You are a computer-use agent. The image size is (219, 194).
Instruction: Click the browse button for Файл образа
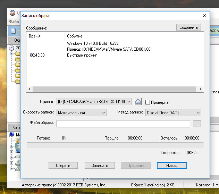(x=197, y=124)
